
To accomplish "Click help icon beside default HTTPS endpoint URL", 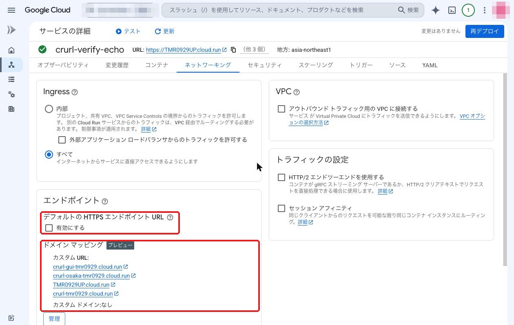I will 170,217.
